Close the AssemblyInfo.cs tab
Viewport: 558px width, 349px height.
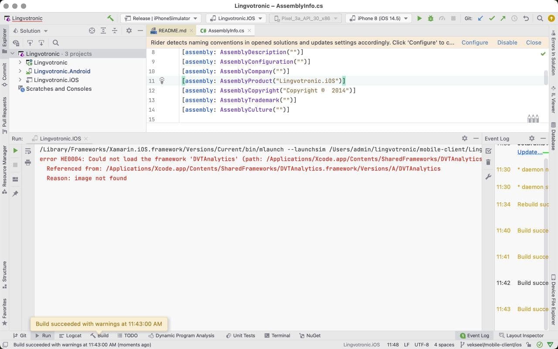[x=249, y=31]
